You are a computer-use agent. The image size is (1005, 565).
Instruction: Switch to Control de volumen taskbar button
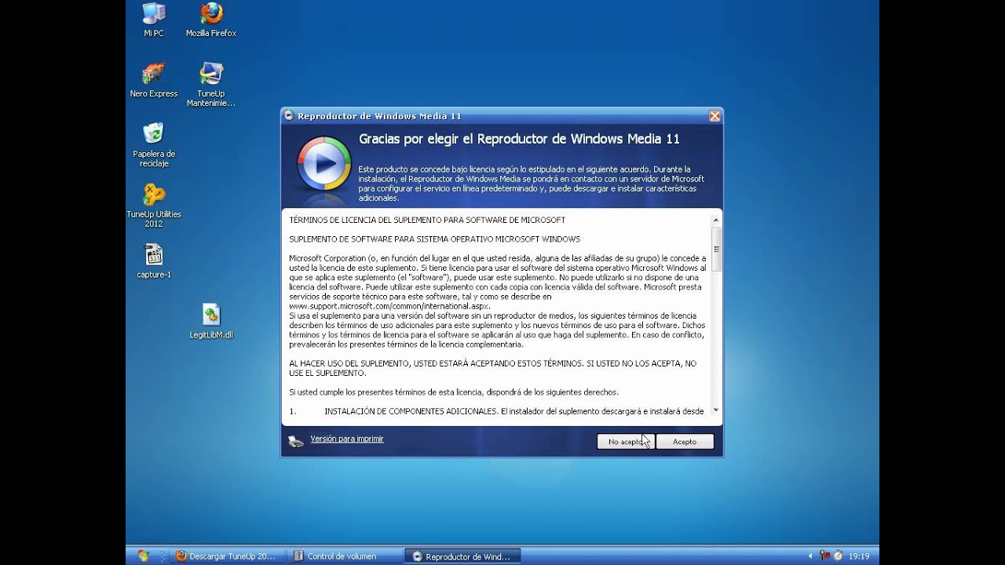(342, 556)
